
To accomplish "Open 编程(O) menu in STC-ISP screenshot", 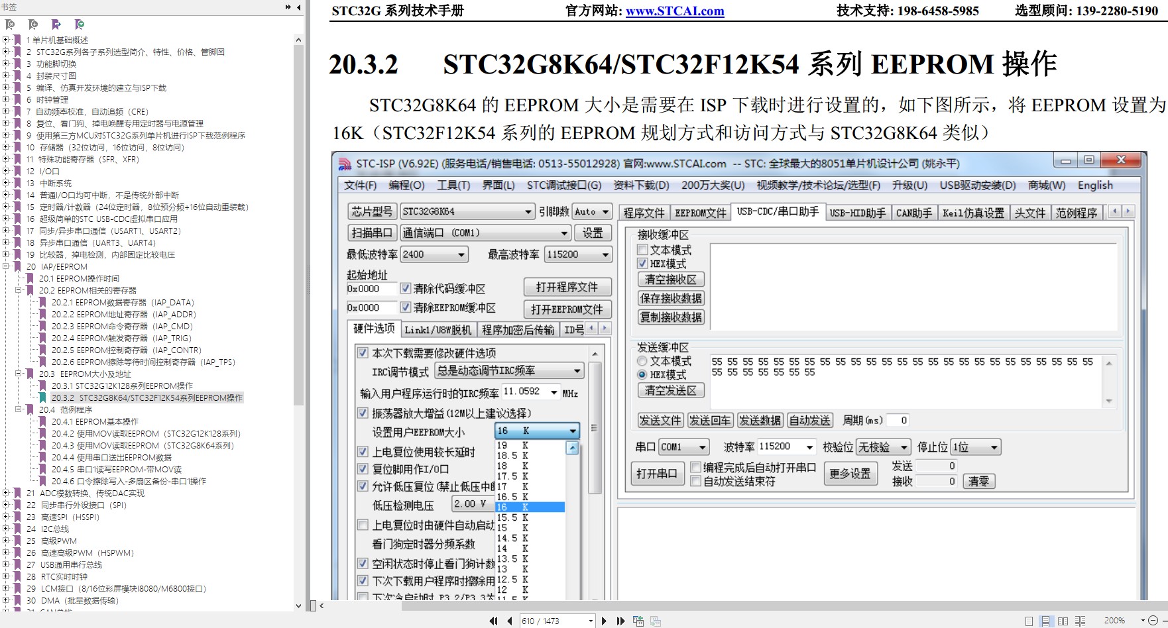I will click(406, 185).
